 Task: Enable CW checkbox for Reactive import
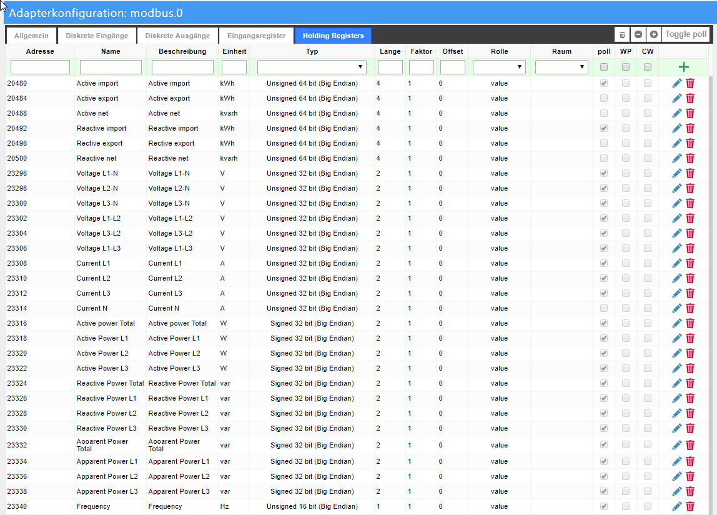[x=648, y=128]
